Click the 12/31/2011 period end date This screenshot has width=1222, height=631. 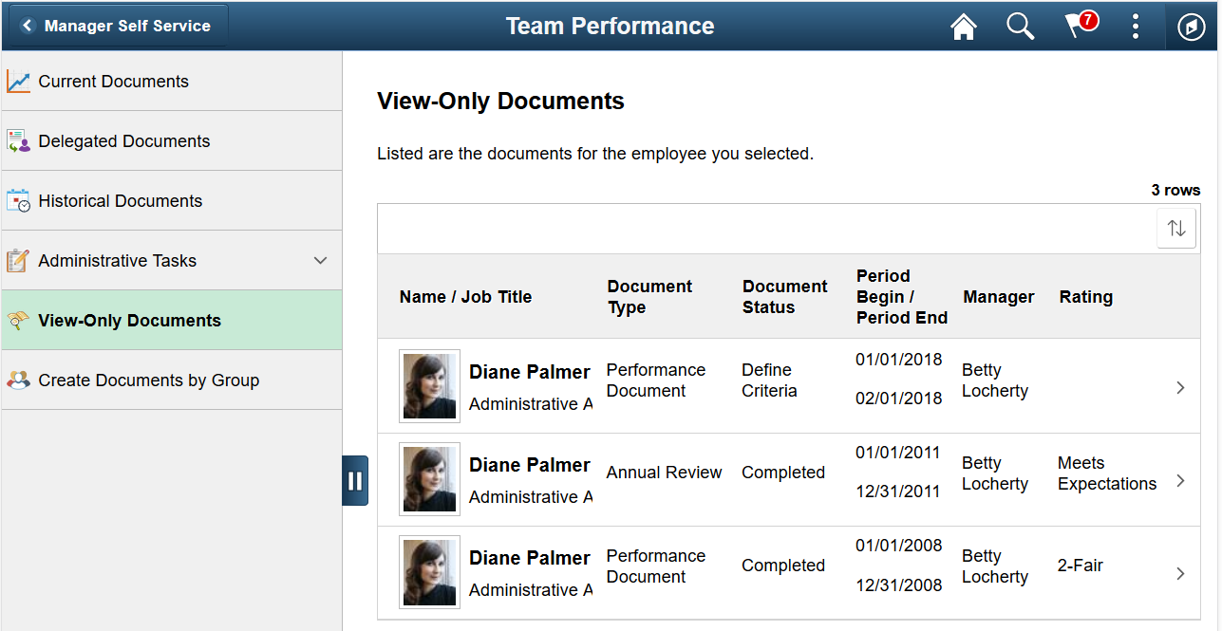(898, 492)
